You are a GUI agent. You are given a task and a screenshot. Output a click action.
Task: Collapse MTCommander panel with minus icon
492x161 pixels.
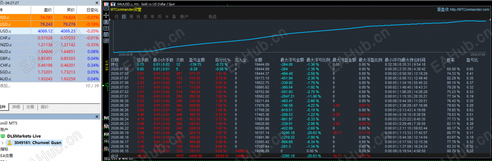(x=106, y=9)
